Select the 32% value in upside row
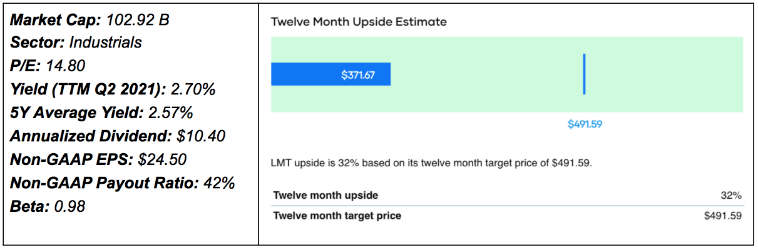 coord(731,195)
